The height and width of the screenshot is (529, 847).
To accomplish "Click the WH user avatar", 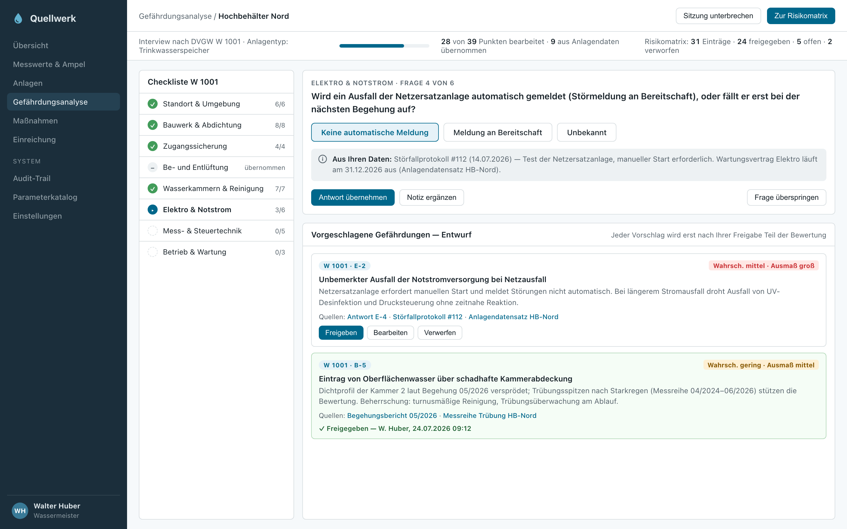I will (20, 510).
